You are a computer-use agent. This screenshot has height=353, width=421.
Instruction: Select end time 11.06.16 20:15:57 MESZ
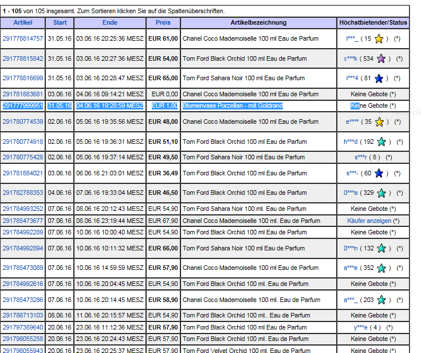110,315
